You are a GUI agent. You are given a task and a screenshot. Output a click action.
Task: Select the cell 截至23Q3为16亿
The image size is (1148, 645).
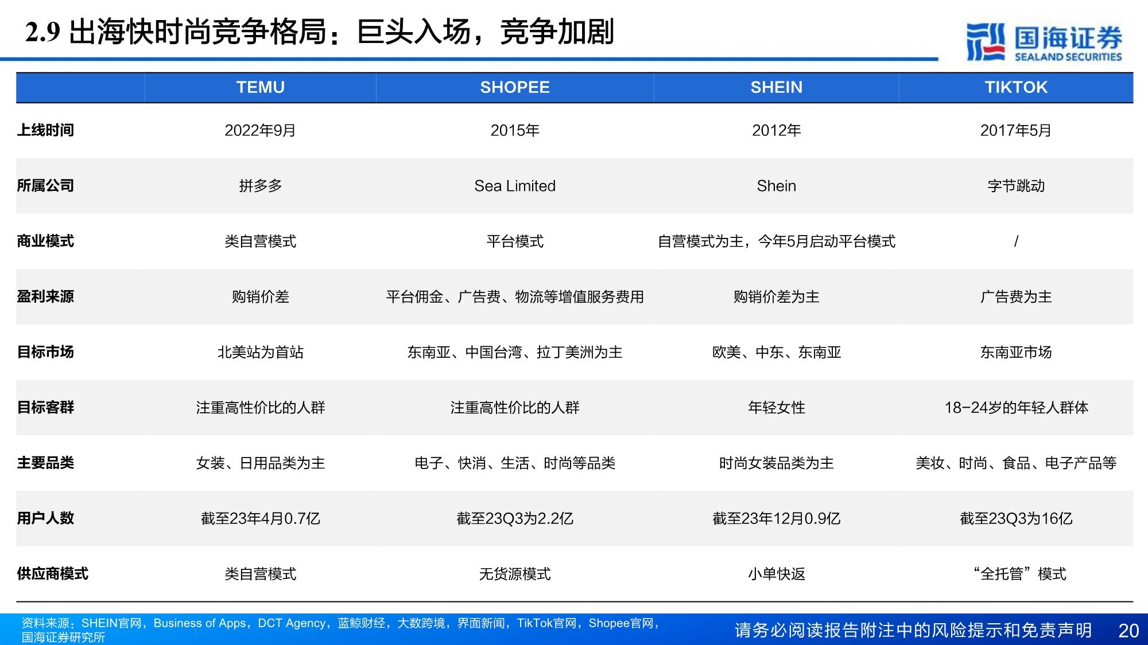coord(1016,518)
